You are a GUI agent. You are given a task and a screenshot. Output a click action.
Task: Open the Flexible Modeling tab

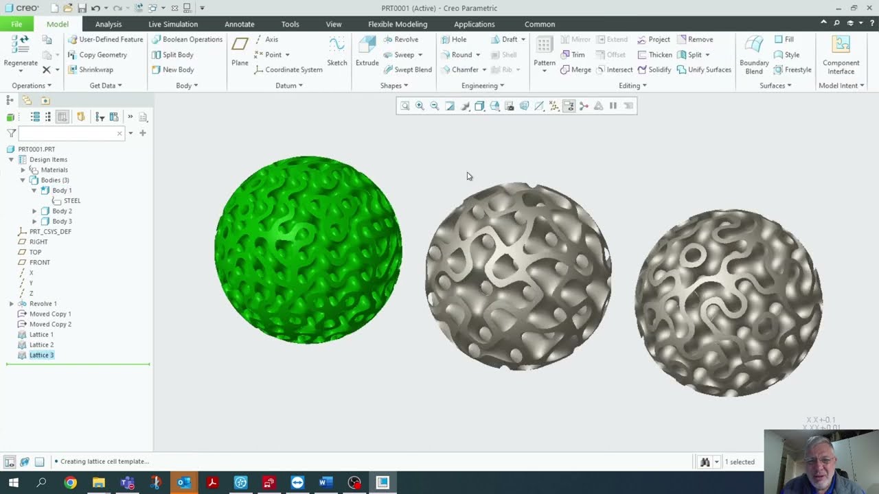click(x=398, y=24)
